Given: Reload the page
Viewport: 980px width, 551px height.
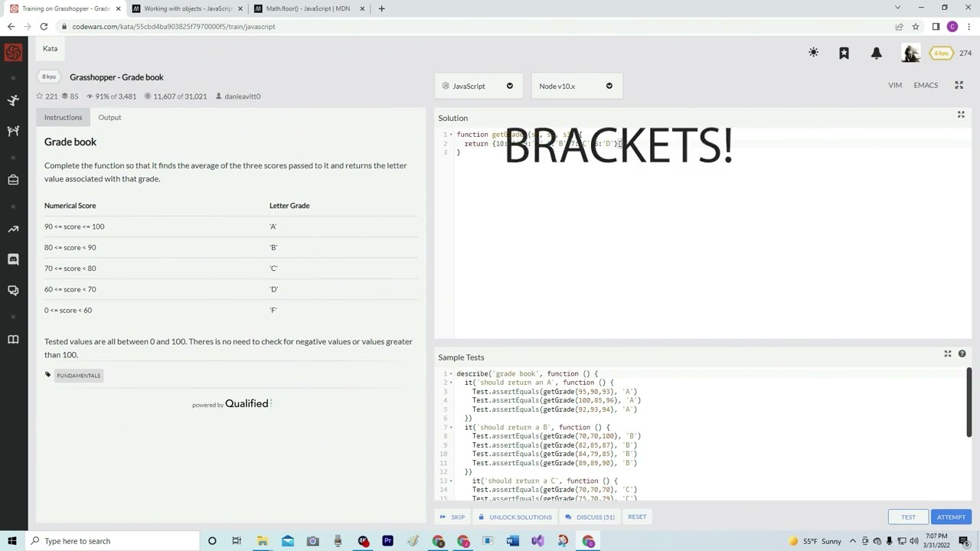Looking at the screenshot, I should pos(44,26).
